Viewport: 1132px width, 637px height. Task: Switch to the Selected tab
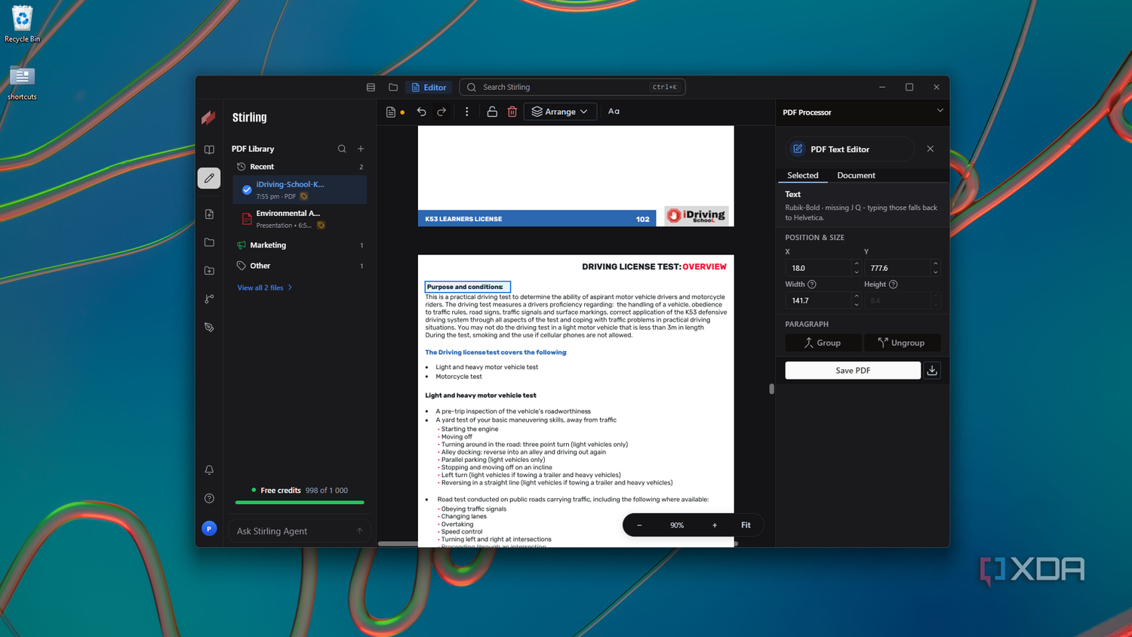(x=803, y=175)
